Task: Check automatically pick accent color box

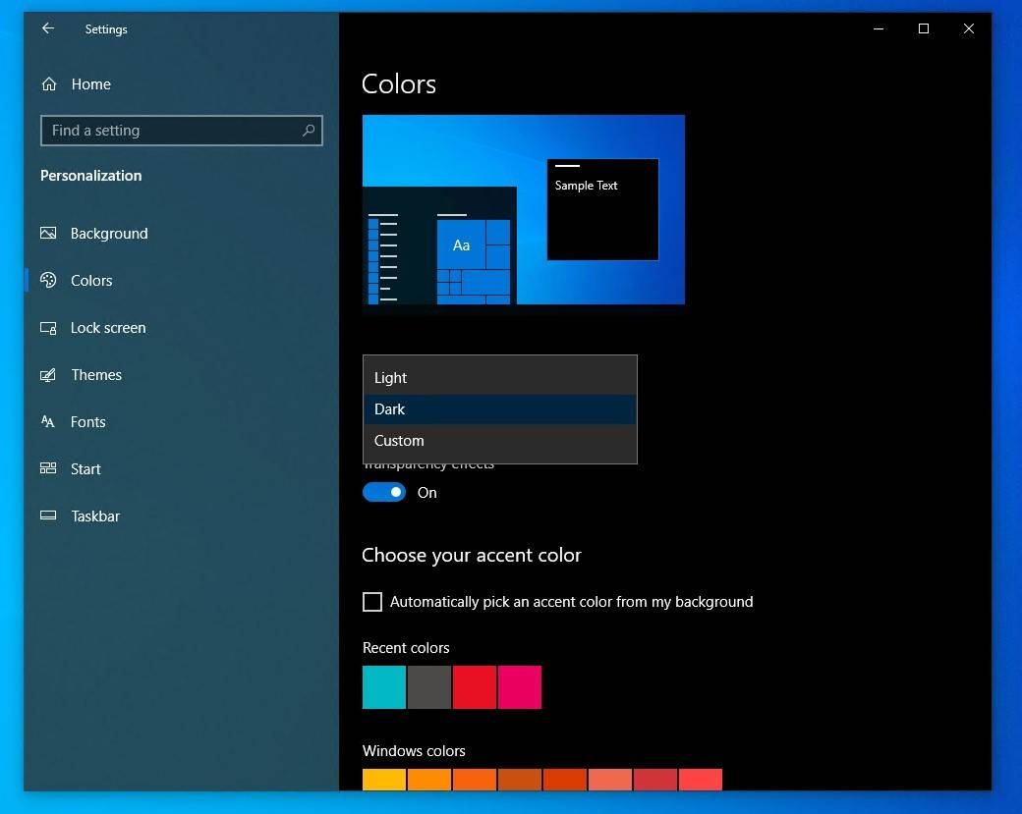Action: point(372,602)
